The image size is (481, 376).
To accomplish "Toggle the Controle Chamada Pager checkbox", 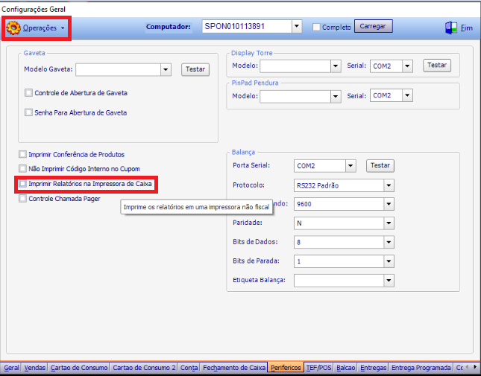I will tap(22, 198).
